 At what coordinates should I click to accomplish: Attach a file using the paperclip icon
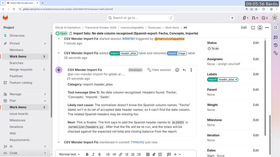tap(154, 154)
